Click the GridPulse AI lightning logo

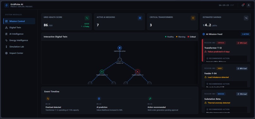[7, 5]
